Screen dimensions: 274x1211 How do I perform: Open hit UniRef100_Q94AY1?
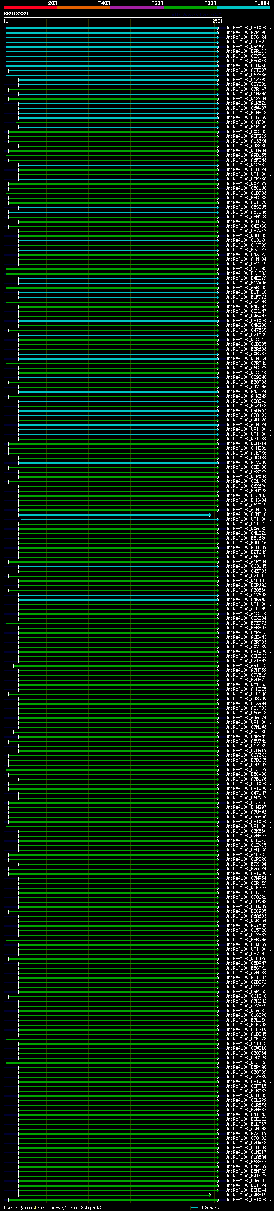(x=246, y=46)
